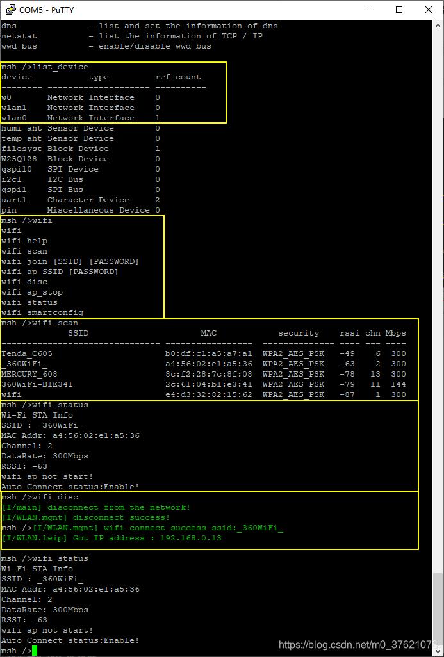Click 'wifi ap SSID [PASSWORD]' line
The height and width of the screenshot is (657, 444).
click(60, 272)
